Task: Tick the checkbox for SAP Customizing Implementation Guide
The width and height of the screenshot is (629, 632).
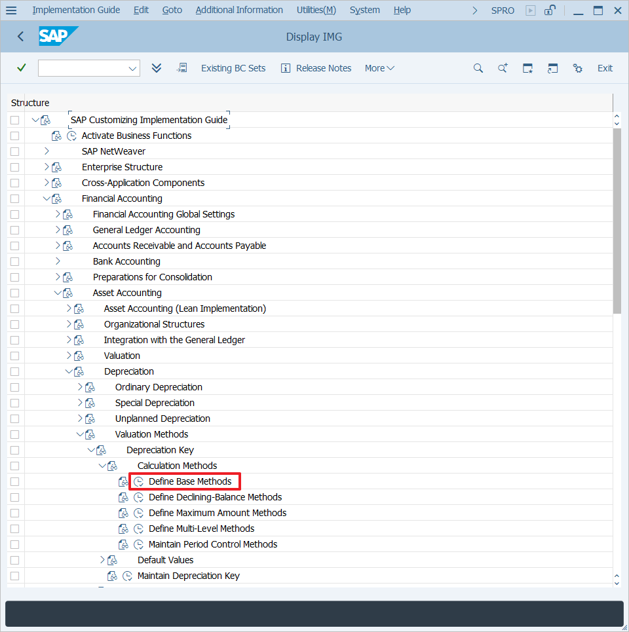Action: (15, 120)
